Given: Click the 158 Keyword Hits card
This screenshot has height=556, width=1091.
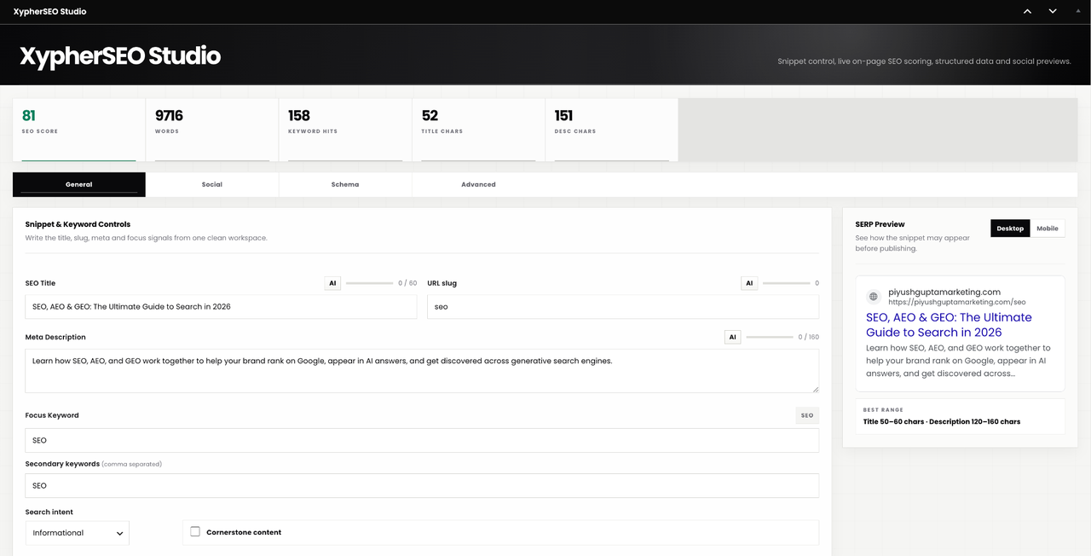Looking at the screenshot, I should click(x=345, y=130).
